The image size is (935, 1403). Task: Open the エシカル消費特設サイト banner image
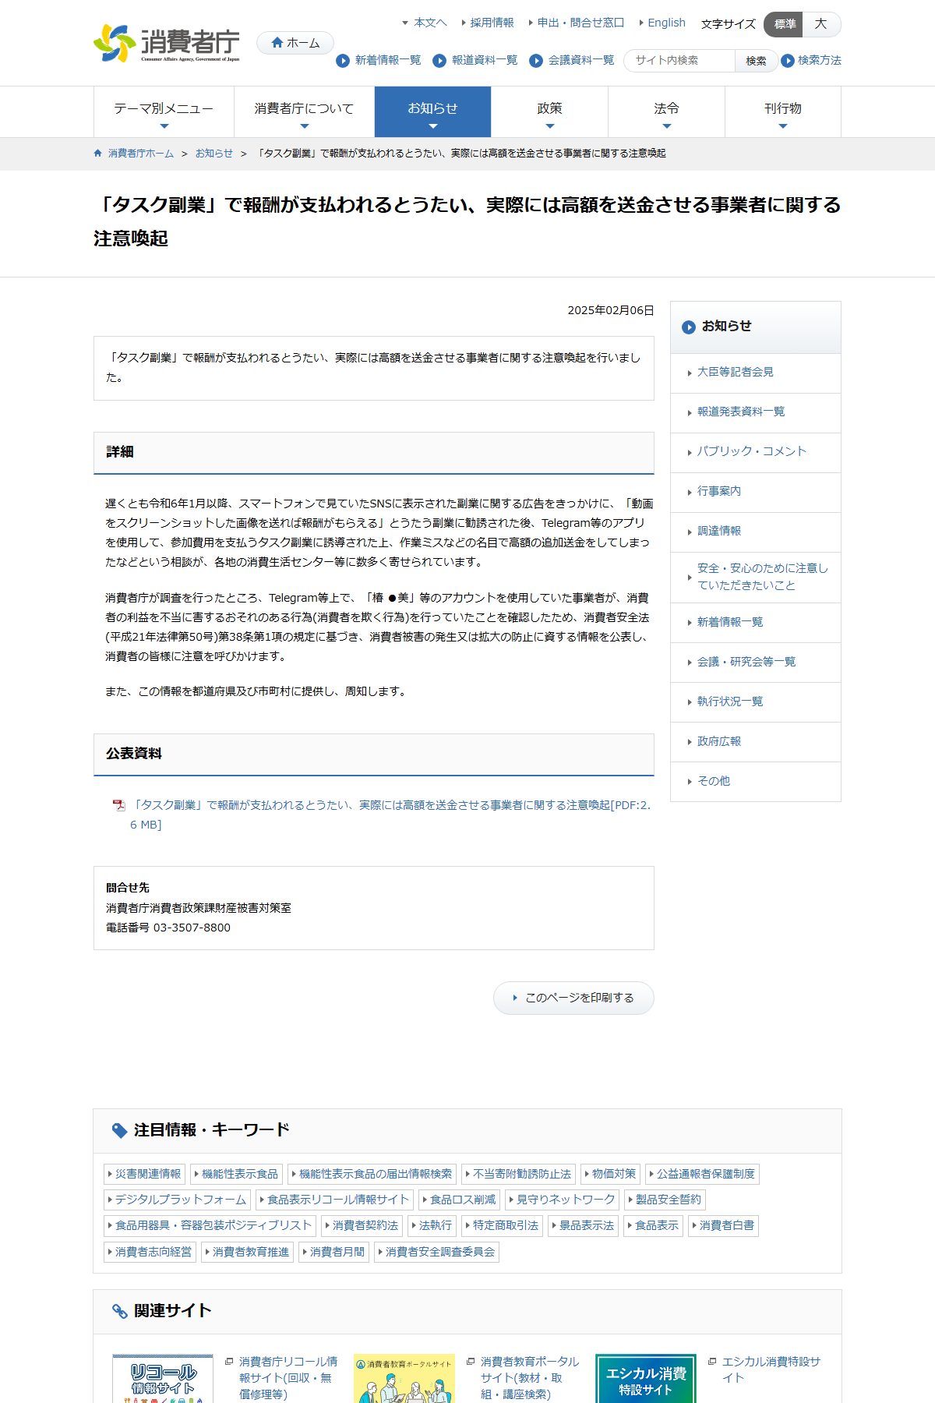click(x=646, y=1378)
